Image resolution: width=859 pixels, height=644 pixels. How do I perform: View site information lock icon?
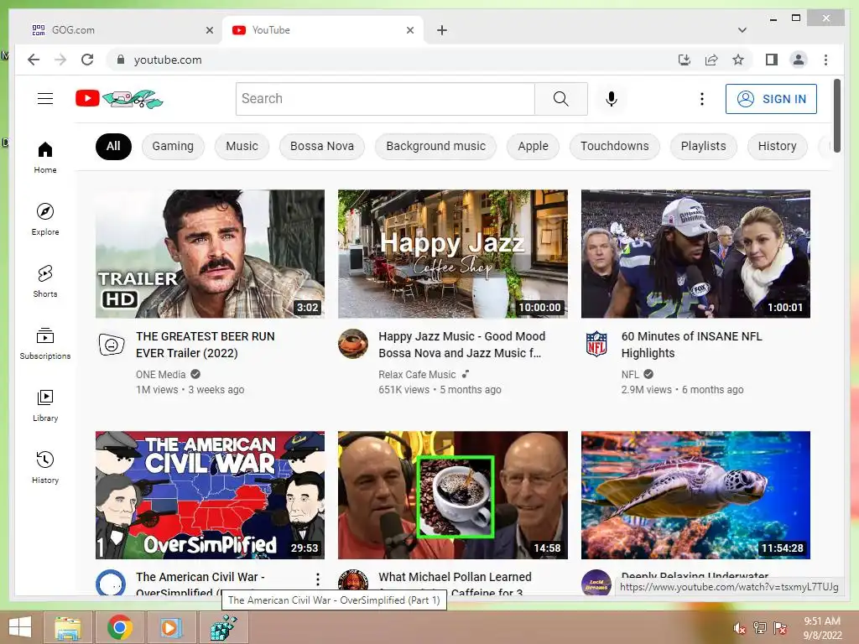121,60
